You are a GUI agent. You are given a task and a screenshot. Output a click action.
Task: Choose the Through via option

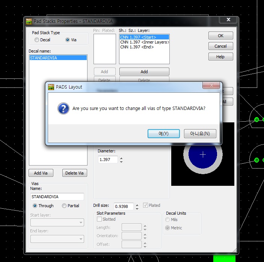point(35,206)
